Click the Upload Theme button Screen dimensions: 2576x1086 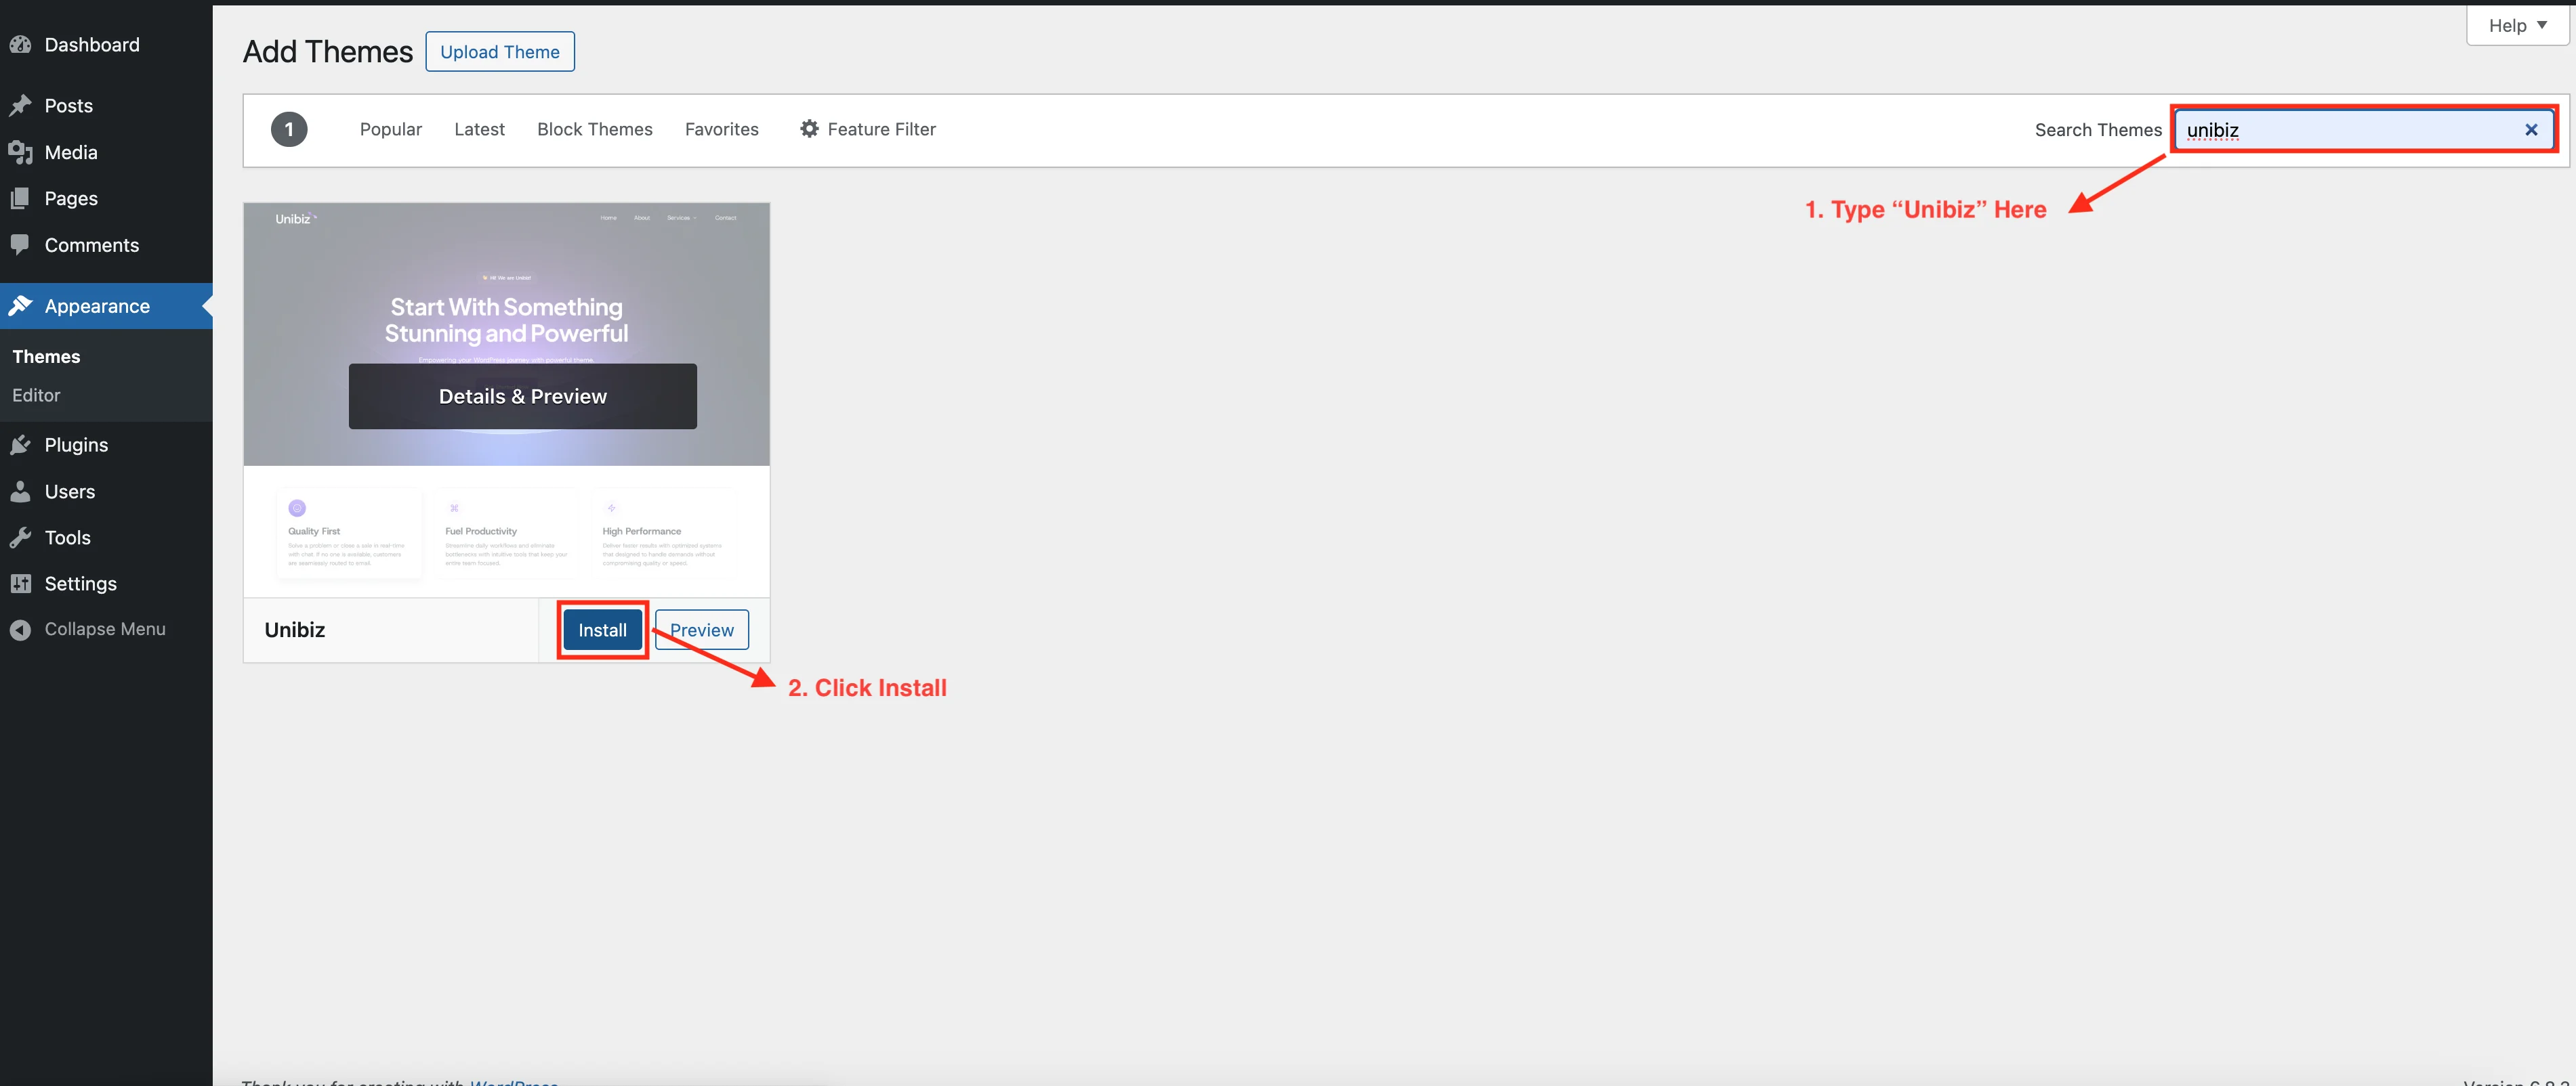499,52
